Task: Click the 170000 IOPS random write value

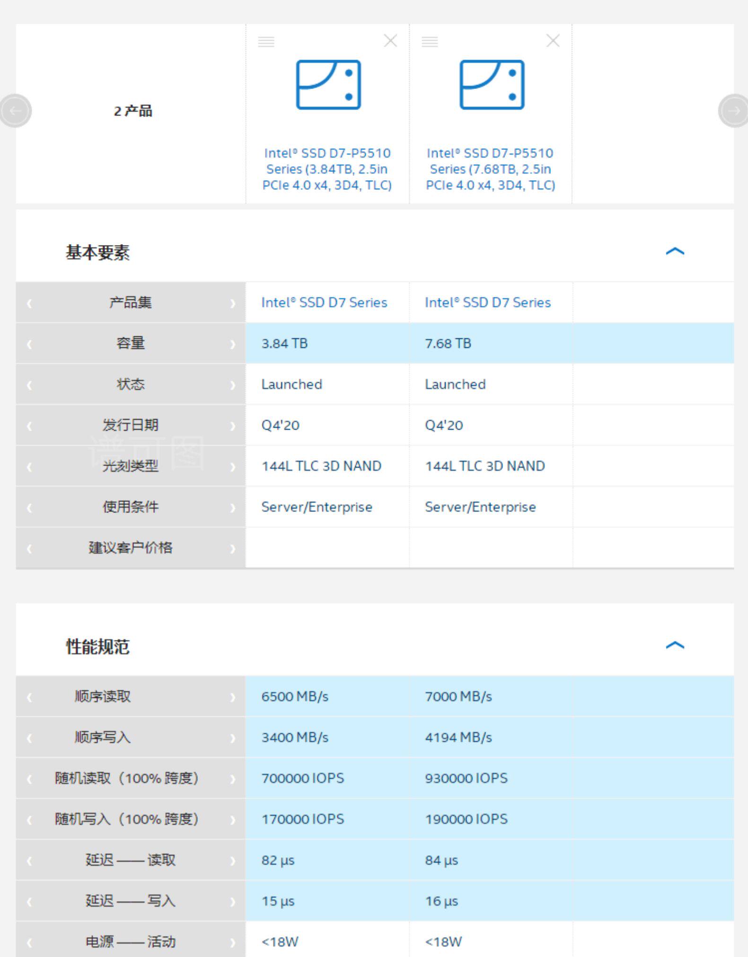Action: 303,819
